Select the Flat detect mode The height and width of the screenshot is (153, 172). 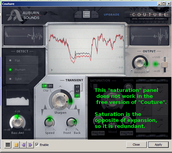click(x=22, y=60)
